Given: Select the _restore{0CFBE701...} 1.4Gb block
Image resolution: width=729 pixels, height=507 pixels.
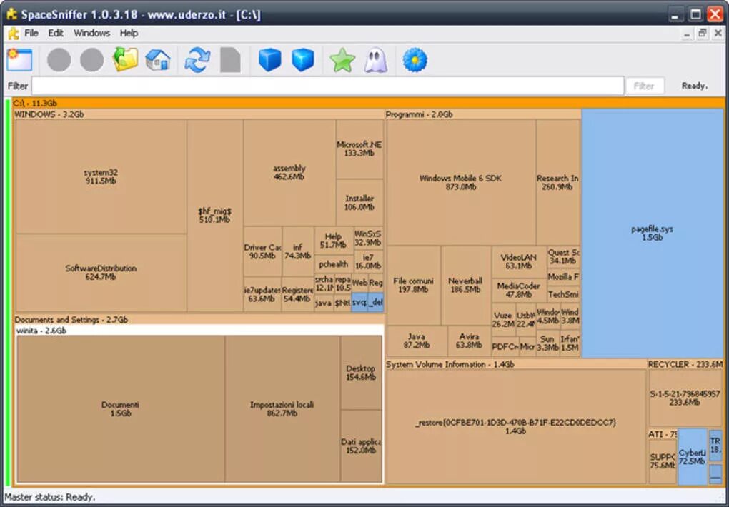Looking at the screenshot, I should click(x=515, y=426).
